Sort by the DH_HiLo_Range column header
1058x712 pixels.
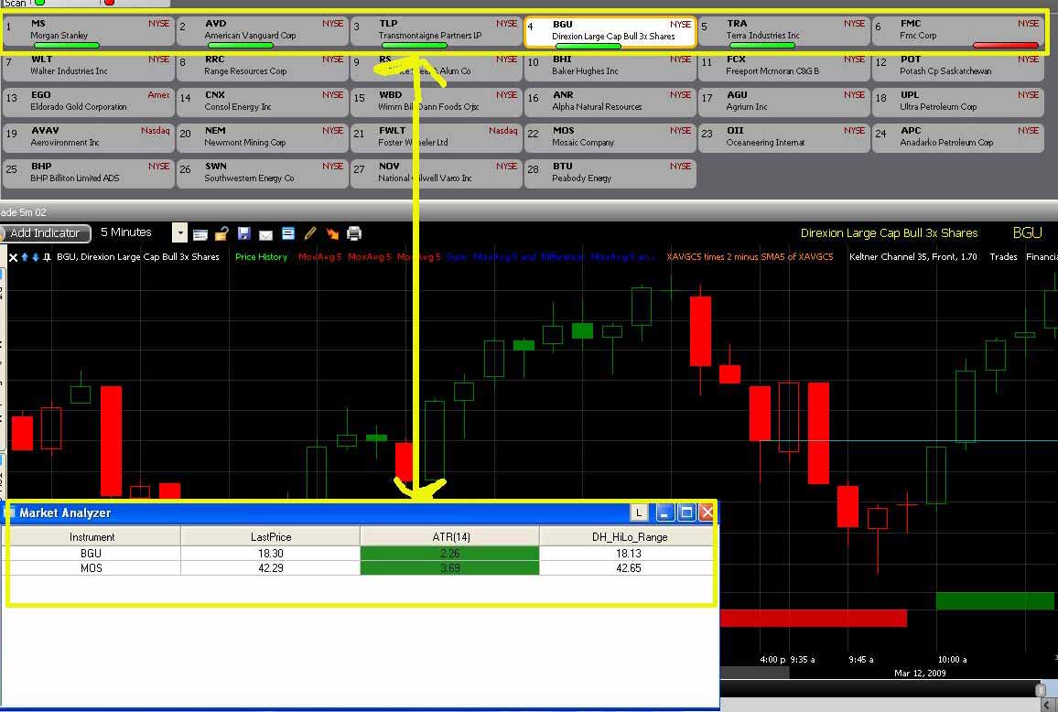[x=629, y=536]
